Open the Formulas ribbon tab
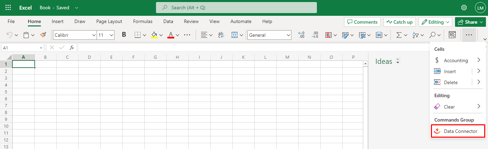The width and height of the screenshot is (488, 149). (x=143, y=21)
